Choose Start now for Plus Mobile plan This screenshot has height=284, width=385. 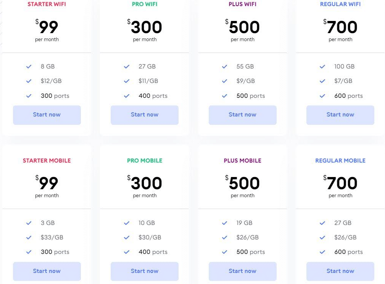point(242,271)
